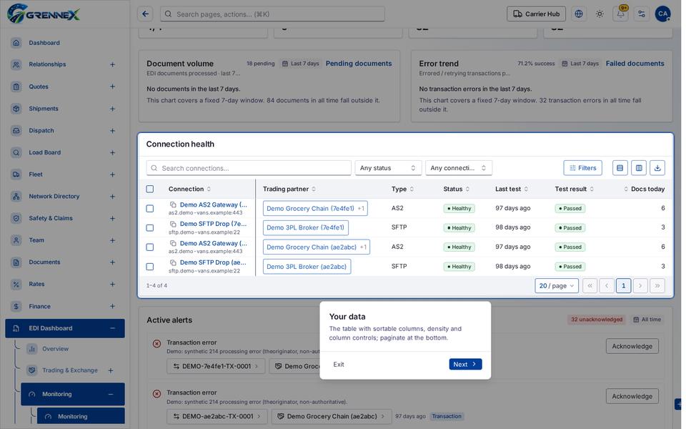Go to the next page arrow
The width and height of the screenshot is (686, 429).
click(x=640, y=286)
